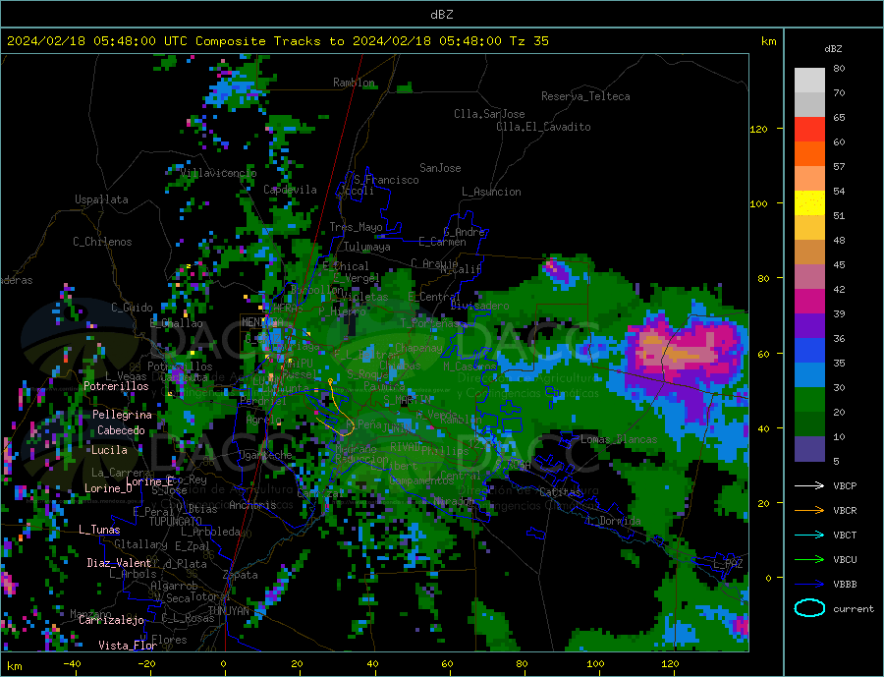
Task: Click the Divisadero map label
Action: [479, 306]
